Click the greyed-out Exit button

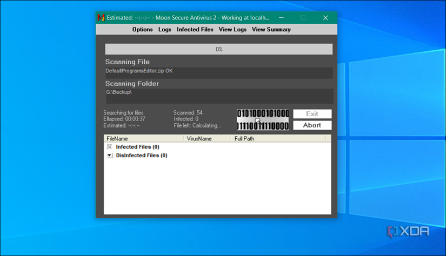pos(312,114)
